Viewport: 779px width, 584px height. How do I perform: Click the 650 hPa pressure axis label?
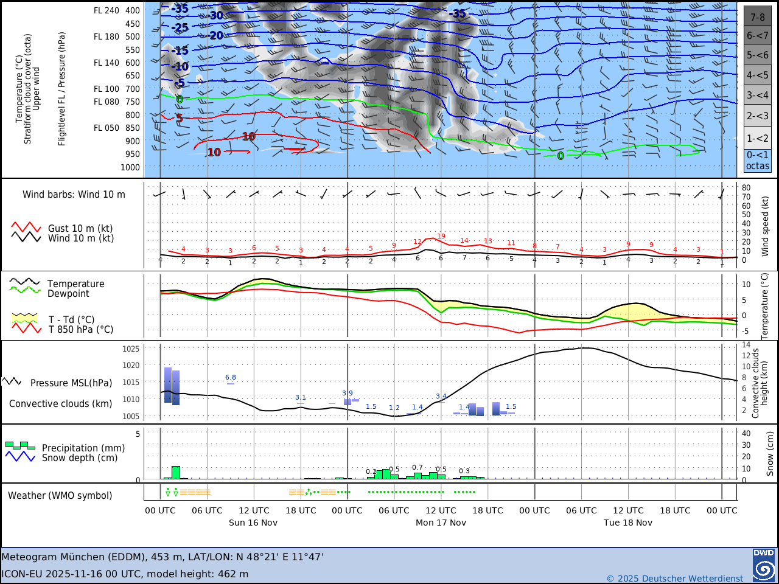pos(133,75)
